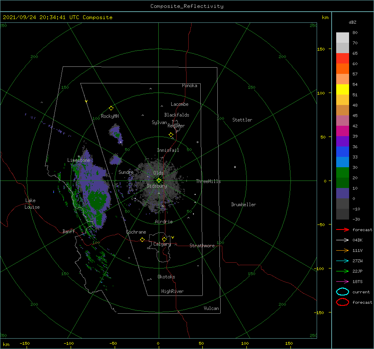Click the Sundre label

click(x=126, y=172)
